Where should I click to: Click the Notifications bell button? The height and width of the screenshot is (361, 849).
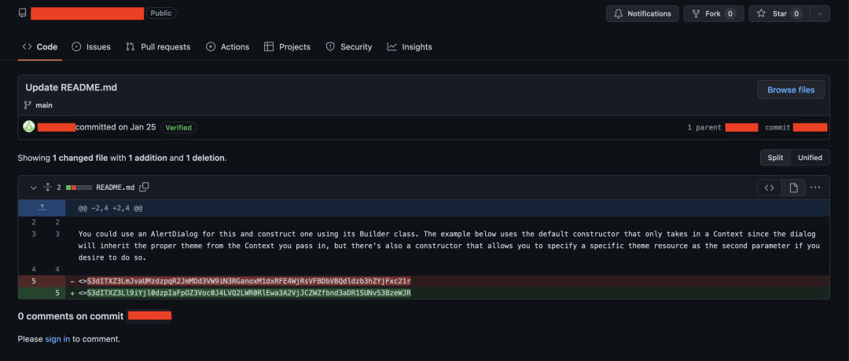(642, 13)
